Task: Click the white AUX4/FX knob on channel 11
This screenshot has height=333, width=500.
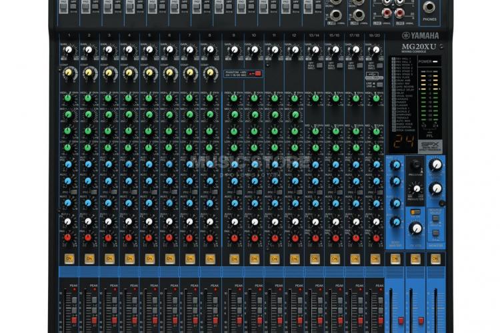Action: coord(275,221)
